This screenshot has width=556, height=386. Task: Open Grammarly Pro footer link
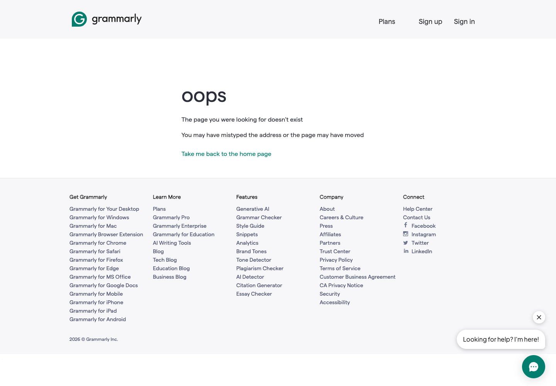(171, 217)
